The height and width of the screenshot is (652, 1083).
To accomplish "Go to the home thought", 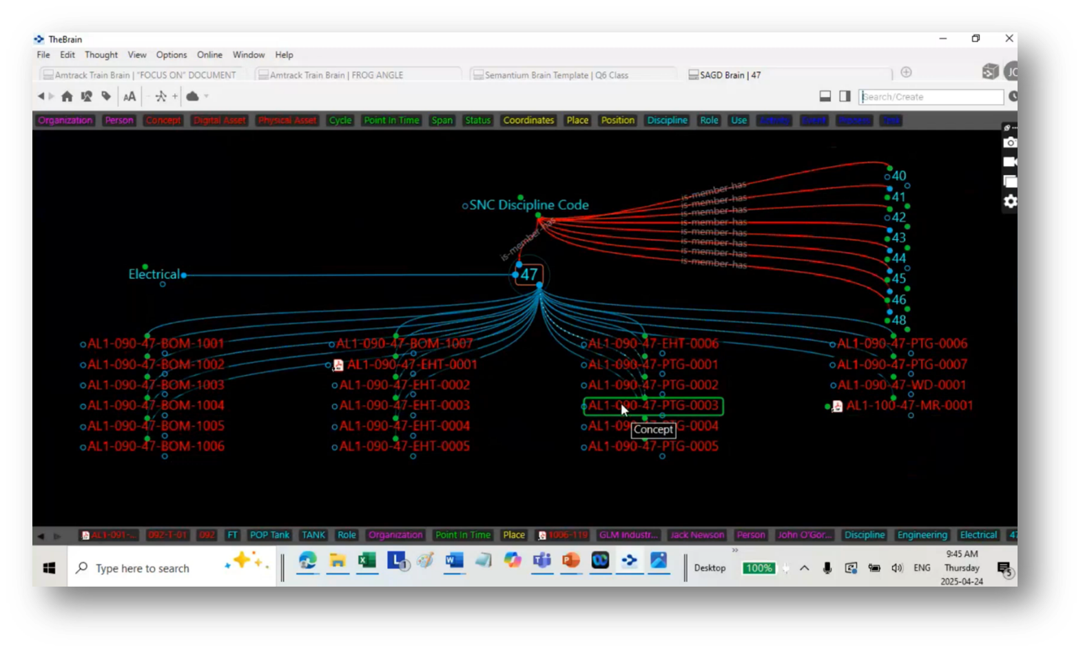I will point(67,96).
